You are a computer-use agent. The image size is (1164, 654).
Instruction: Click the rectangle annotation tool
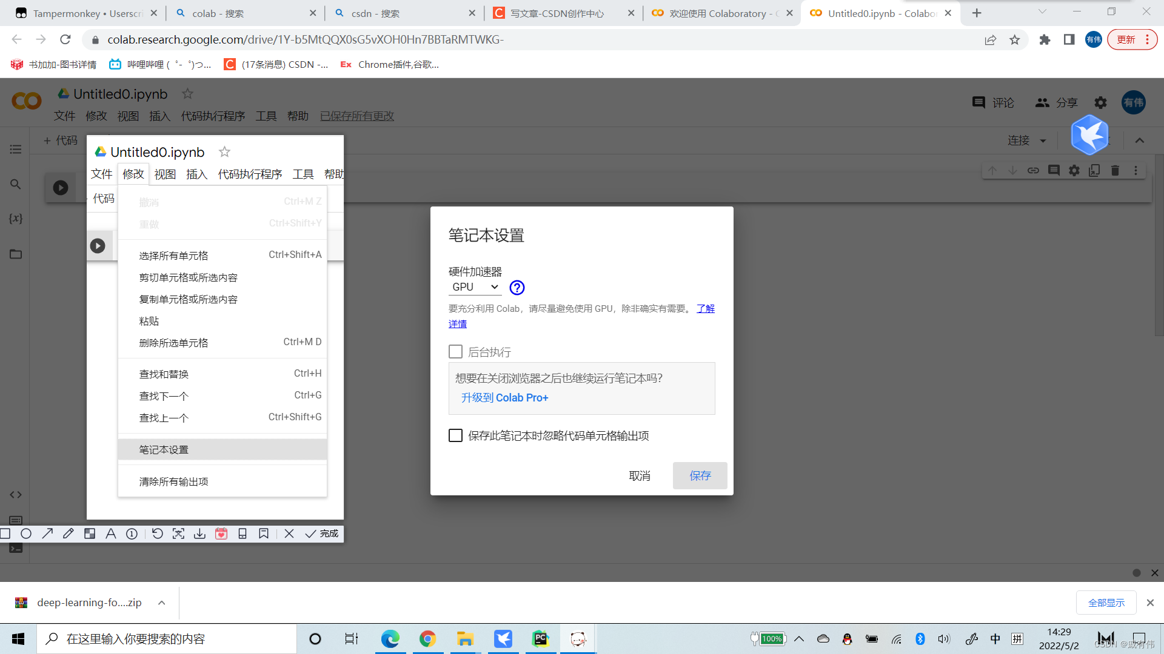[5, 533]
